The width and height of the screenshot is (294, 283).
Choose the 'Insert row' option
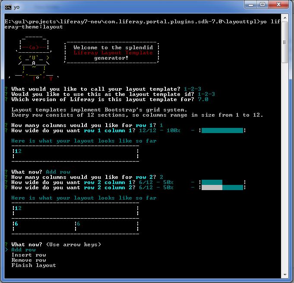[x=28, y=255]
